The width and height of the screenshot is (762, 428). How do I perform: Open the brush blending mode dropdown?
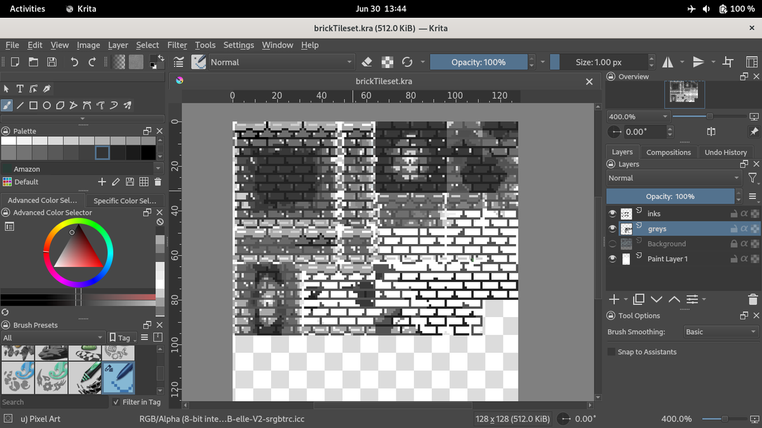pos(281,62)
